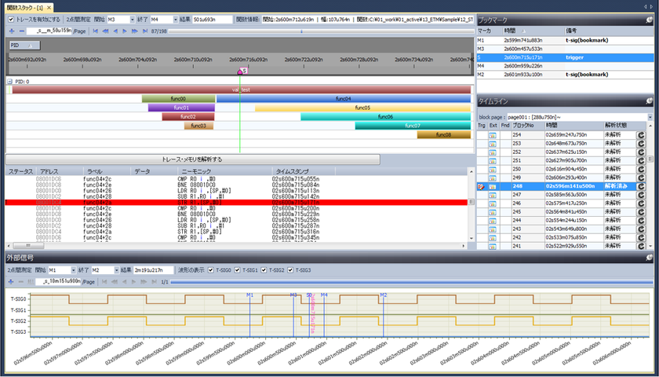This screenshot has height=377, width=659.
Task: Jump to first page in function stack
Action: coord(96,31)
